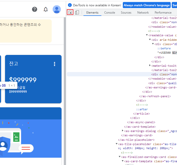
Task: Select the </as-card-template> closing tag
Action: click(x=140, y=127)
